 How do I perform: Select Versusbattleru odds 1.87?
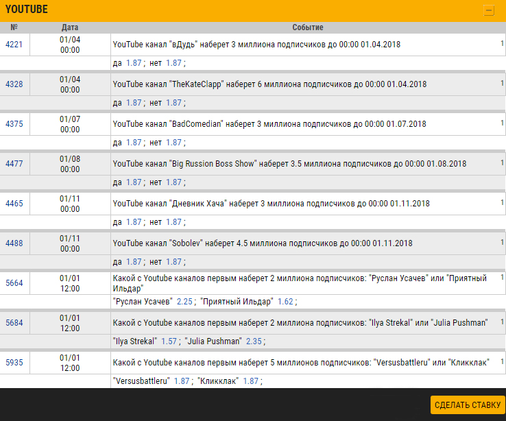(x=182, y=381)
